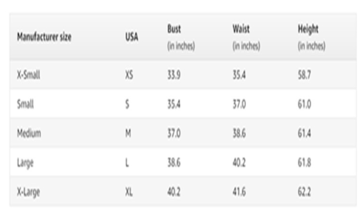
Task: Click the Manufacturer size column header
Action: pos(45,37)
